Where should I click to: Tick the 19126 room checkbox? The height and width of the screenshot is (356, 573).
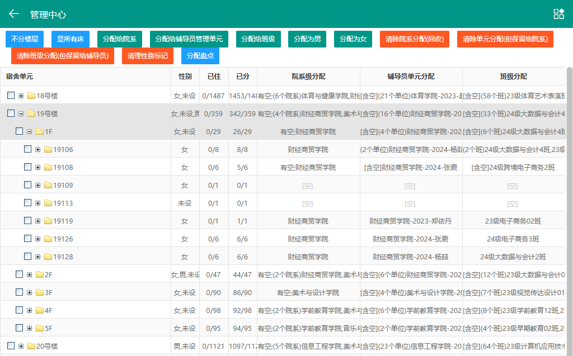click(28, 239)
